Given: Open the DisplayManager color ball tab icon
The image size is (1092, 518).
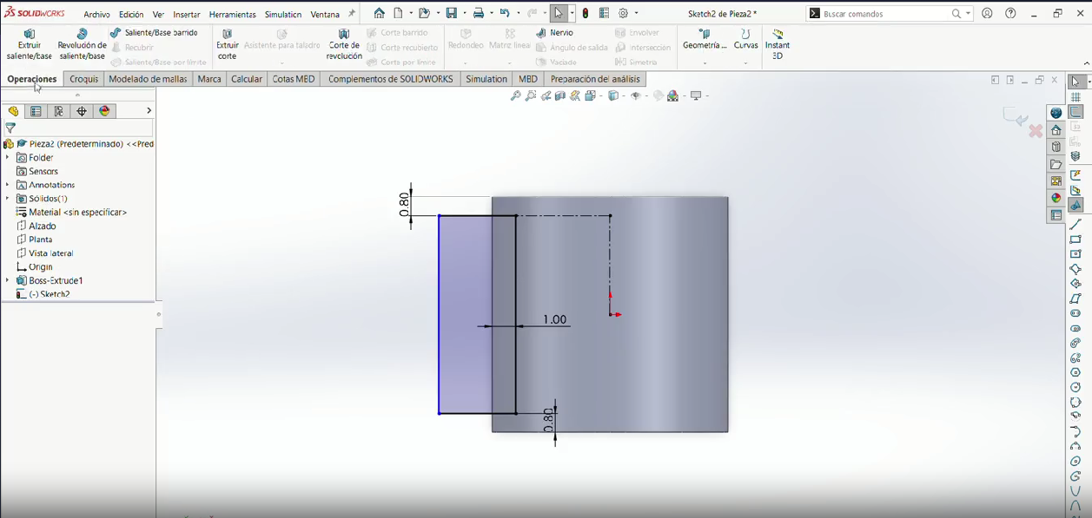Looking at the screenshot, I should click(x=105, y=111).
